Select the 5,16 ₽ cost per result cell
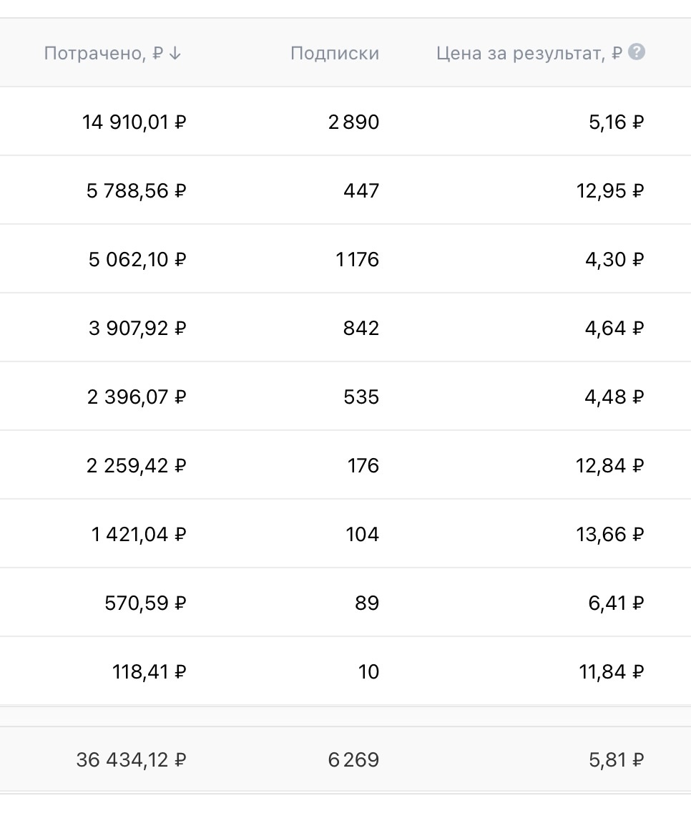Viewport: 691px width, 816px height. pyautogui.click(x=616, y=122)
